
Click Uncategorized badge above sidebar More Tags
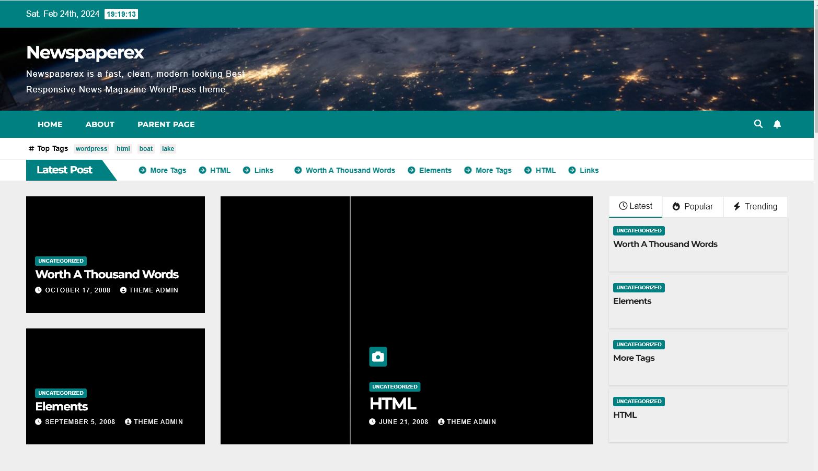[x=639, y=345]
